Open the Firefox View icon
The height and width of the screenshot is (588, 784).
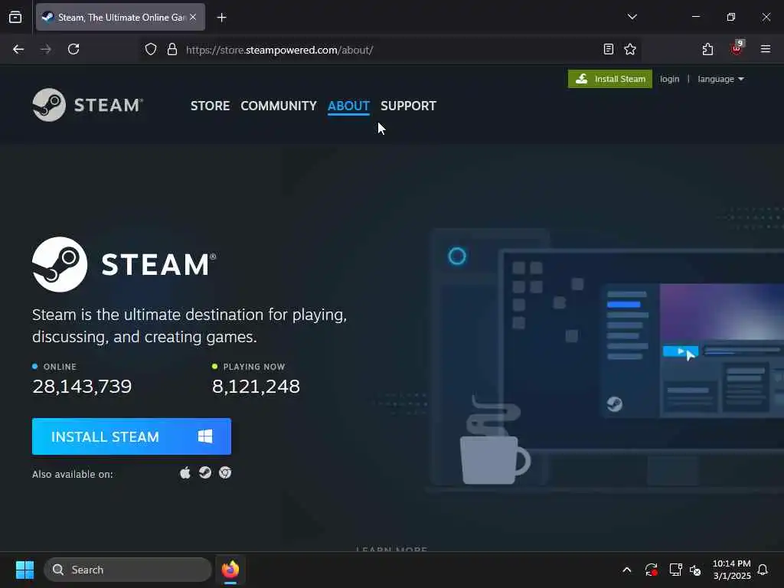click(x=15, y=18)
